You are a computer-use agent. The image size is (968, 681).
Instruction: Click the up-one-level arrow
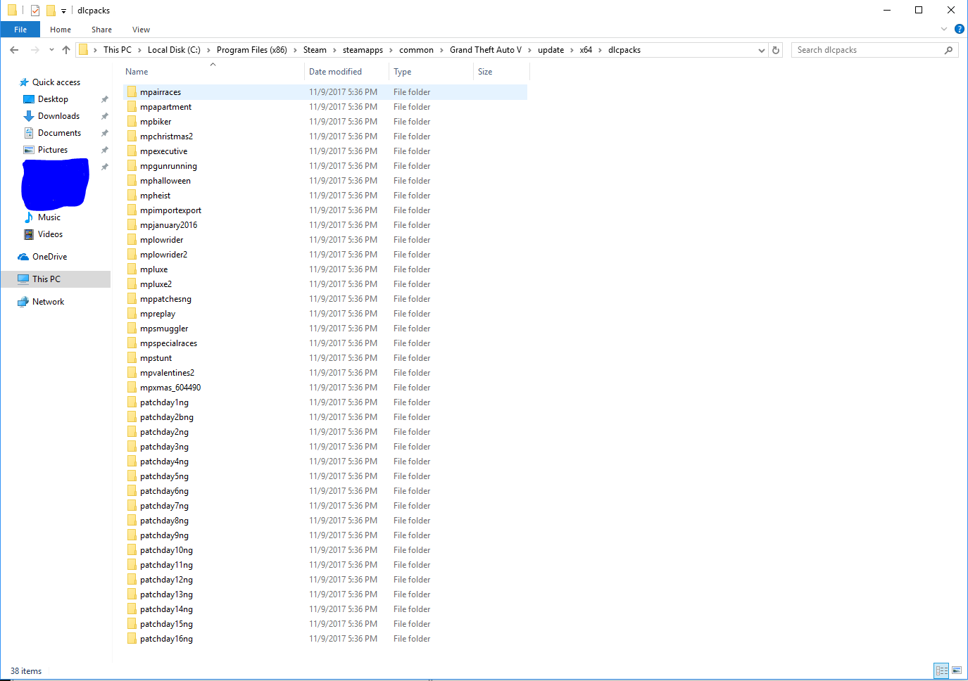click(x=66, y=49)
